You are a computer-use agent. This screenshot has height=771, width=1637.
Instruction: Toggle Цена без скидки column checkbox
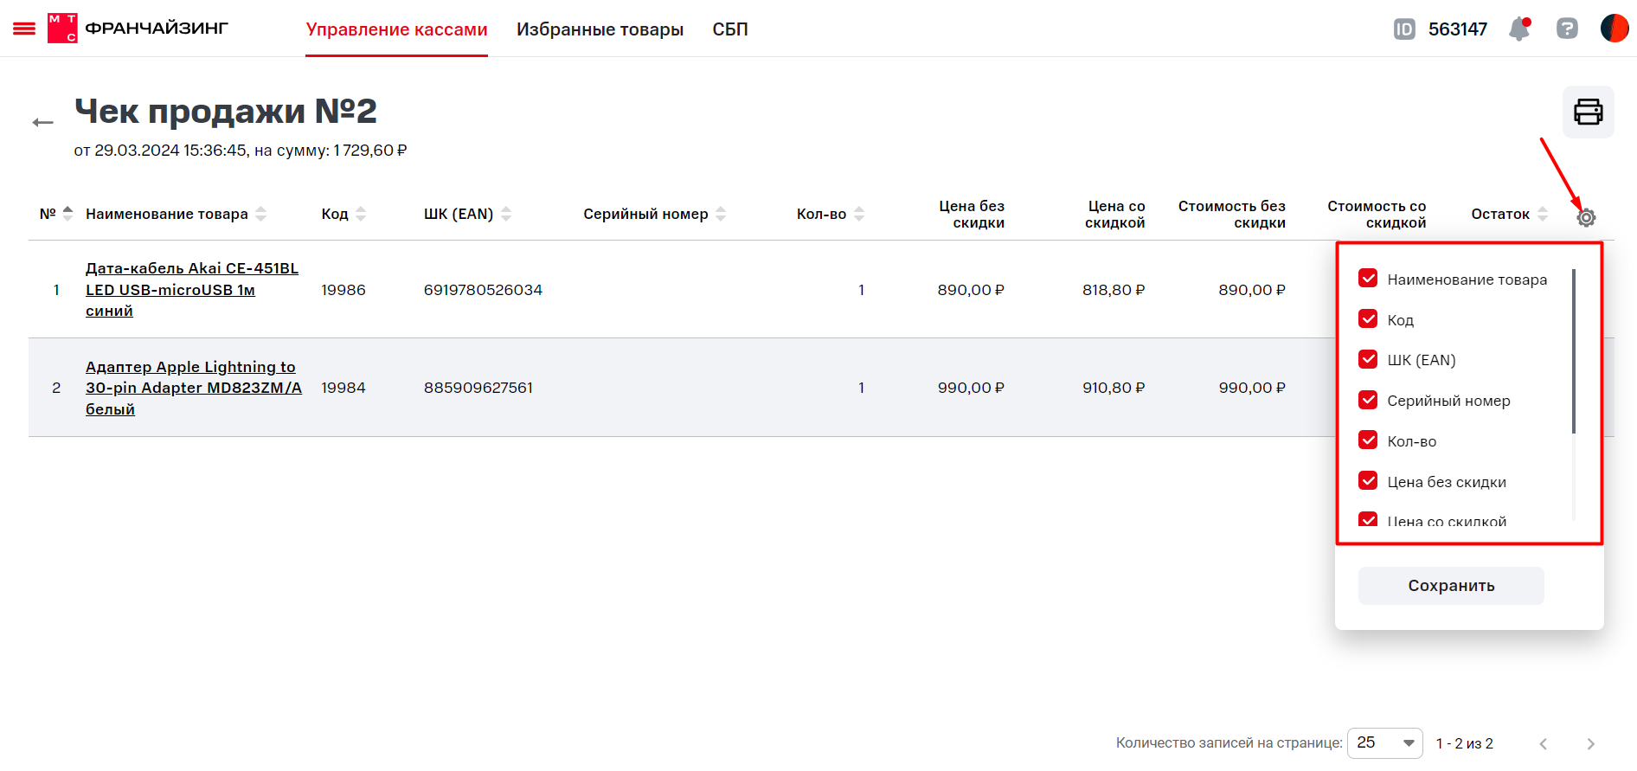click(x=1368, y=480)
